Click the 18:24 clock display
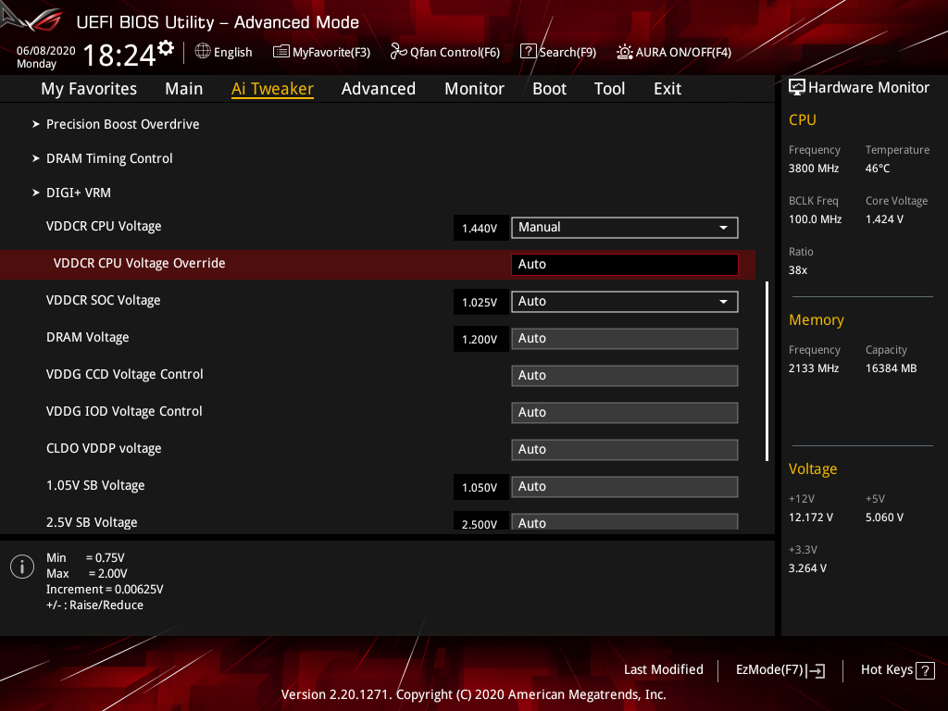 pyautogui.click(x=119, y=55)
